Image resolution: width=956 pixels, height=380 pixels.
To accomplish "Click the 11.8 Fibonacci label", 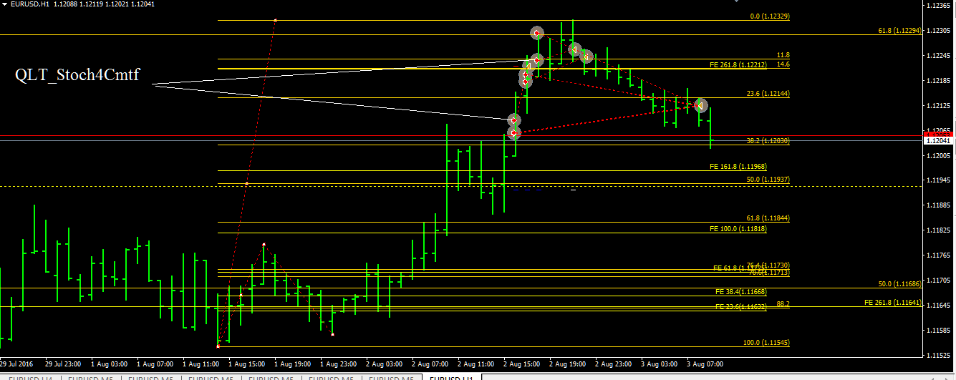I will pyautogui.click(x=783, y=55).
